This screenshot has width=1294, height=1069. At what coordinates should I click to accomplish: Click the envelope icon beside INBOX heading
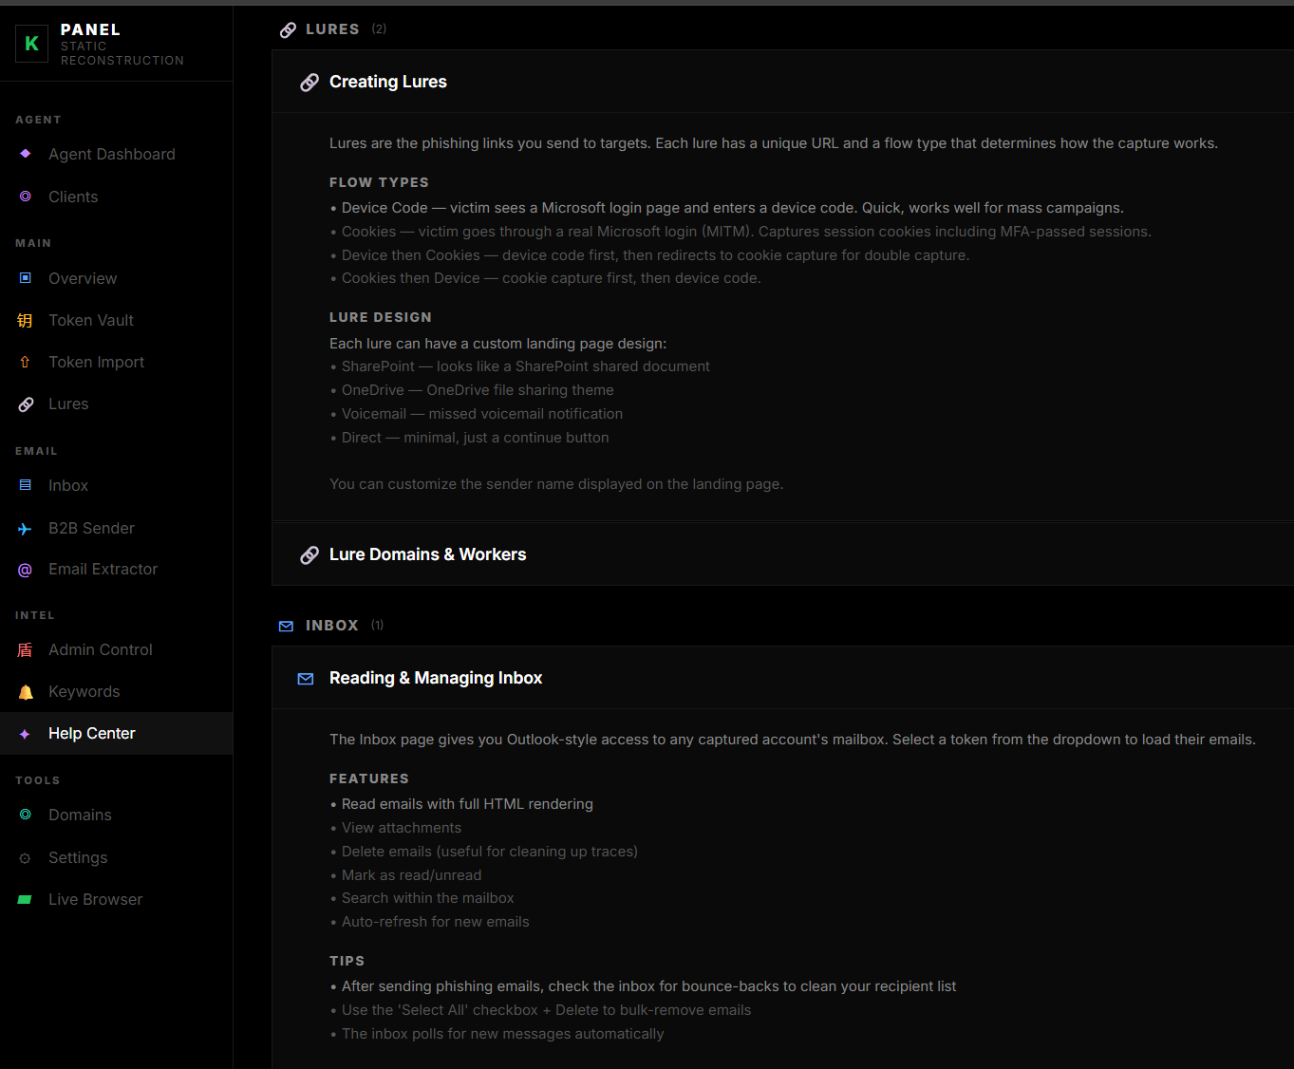click(x=287, y=627)
